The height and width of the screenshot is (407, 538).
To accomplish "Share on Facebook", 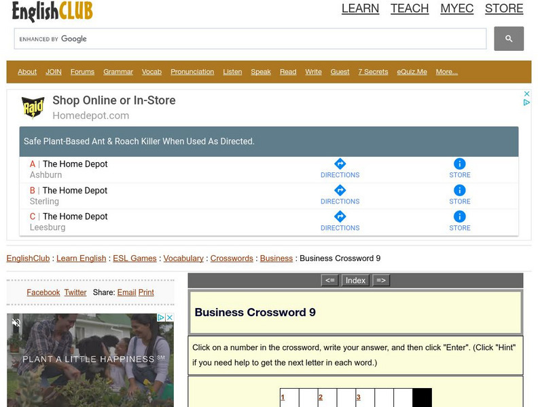I will tap(43, 292).
